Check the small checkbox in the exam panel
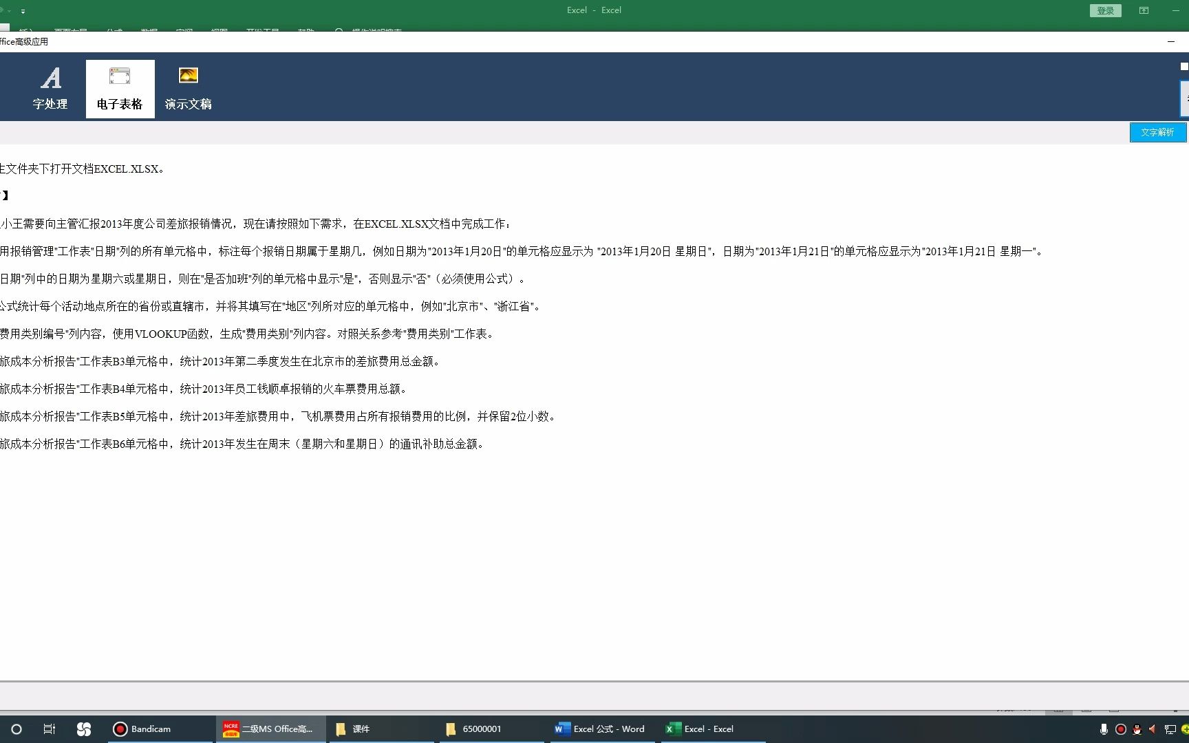 [x=1183, y=66]
